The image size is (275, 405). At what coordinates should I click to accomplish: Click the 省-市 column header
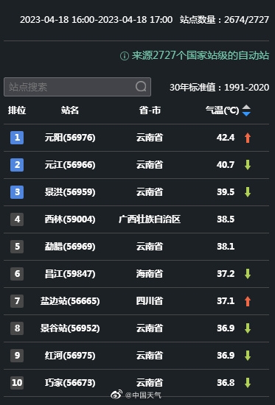tap(150, 110)
